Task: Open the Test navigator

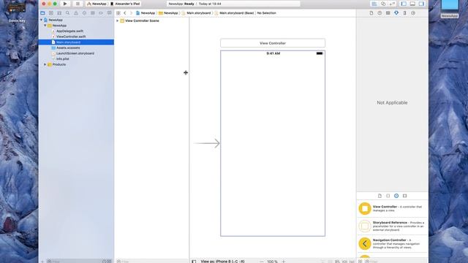Action: point(85,13)
